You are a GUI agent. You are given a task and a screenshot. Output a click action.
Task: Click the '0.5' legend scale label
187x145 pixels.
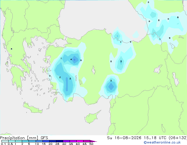point(10,144)
